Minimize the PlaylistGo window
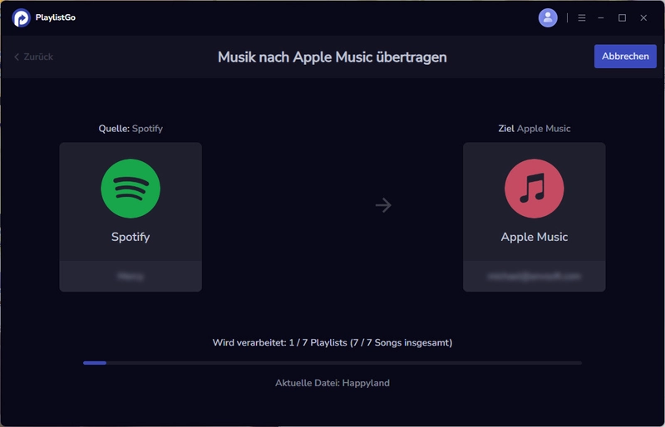Image resolution: width=665 pixels, height=427 pixels. [x=601, y=17]
